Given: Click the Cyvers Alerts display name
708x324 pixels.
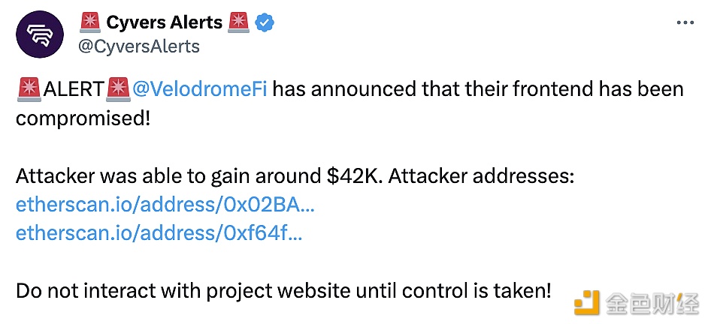Looking at the screenshot, I should coord(165,22).
